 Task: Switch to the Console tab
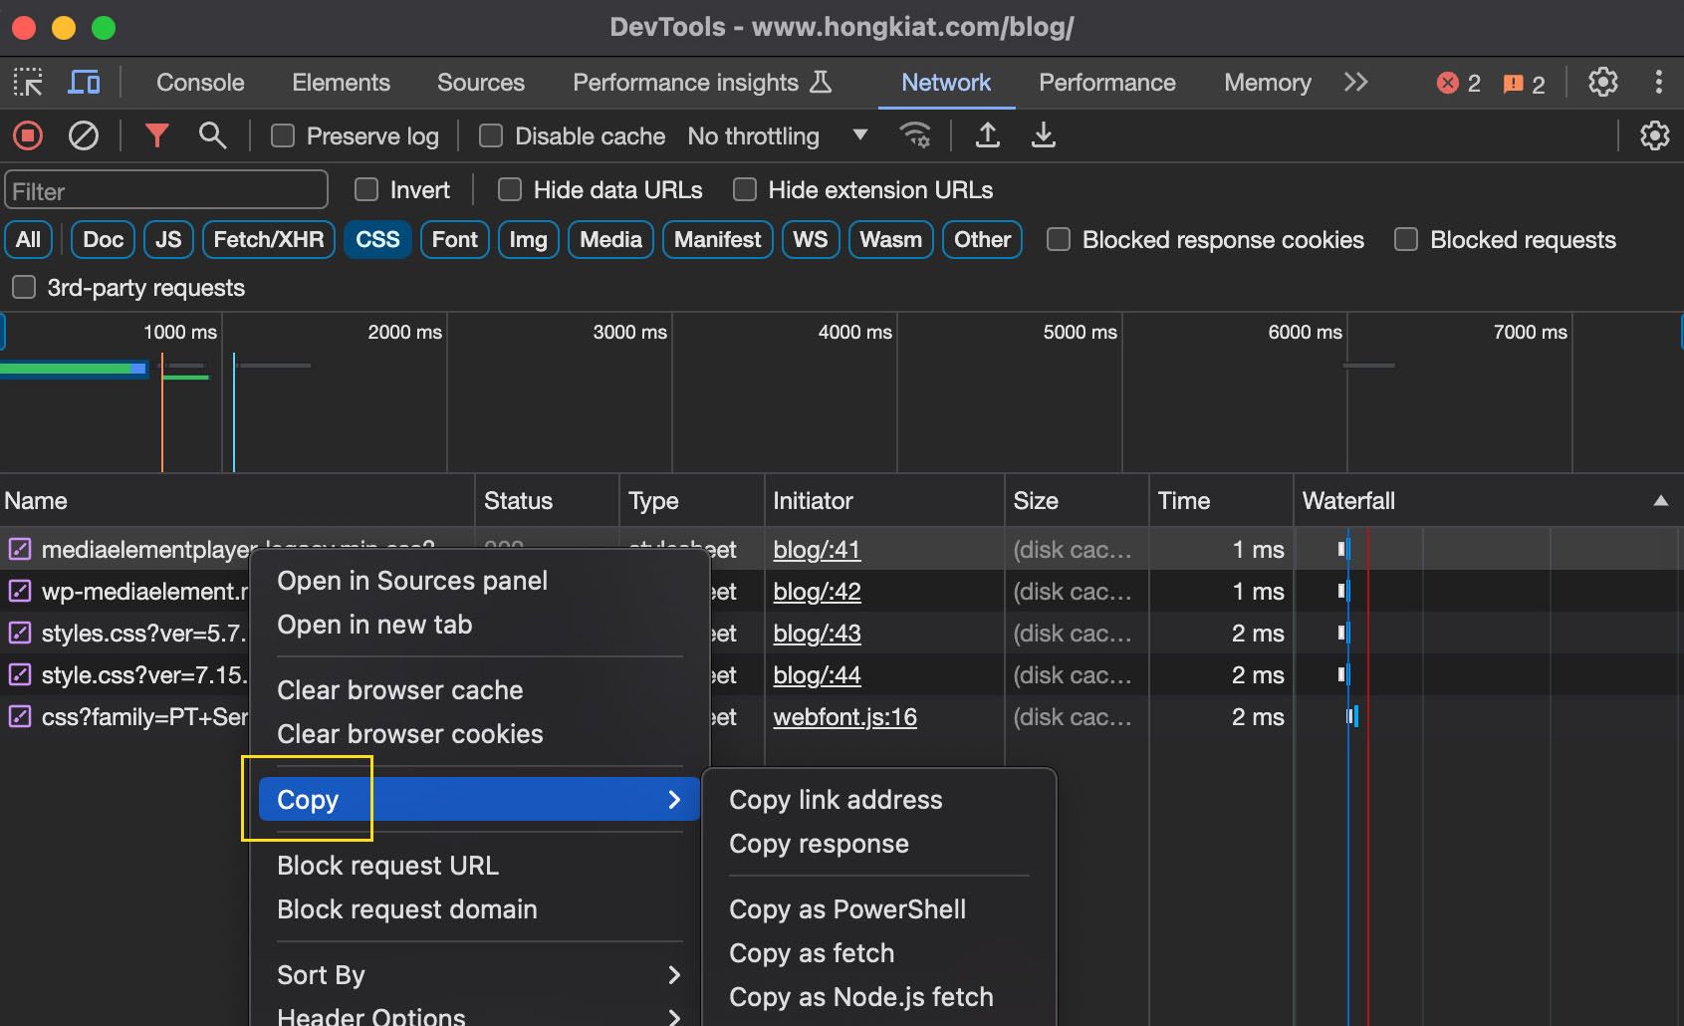(x=200, y=83)
